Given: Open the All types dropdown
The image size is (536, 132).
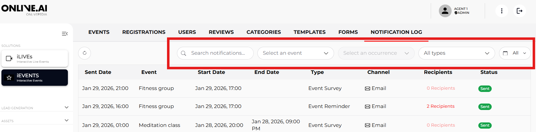Looking at the screenshot, I should click(456, 53).
